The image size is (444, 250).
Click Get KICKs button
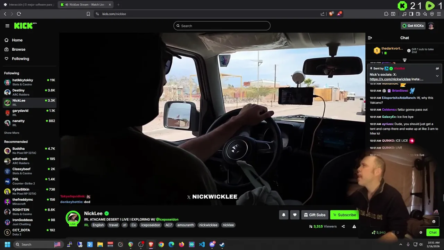click(413, 26)
